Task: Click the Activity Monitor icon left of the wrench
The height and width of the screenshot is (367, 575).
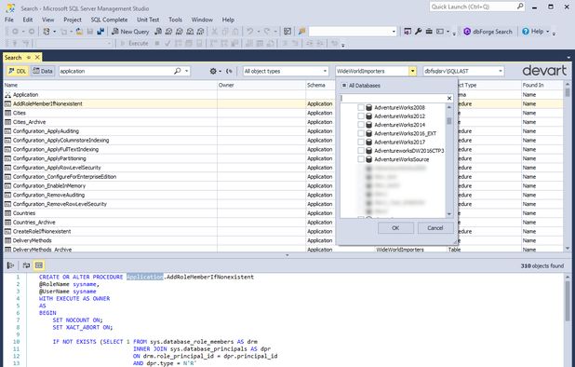Action: point(408,32)
